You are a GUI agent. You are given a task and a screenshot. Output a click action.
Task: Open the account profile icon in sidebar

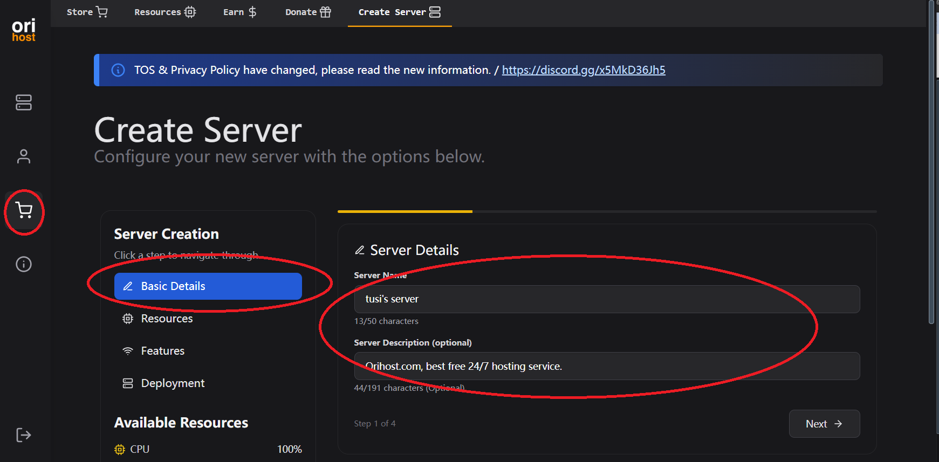tap(24, 156)
